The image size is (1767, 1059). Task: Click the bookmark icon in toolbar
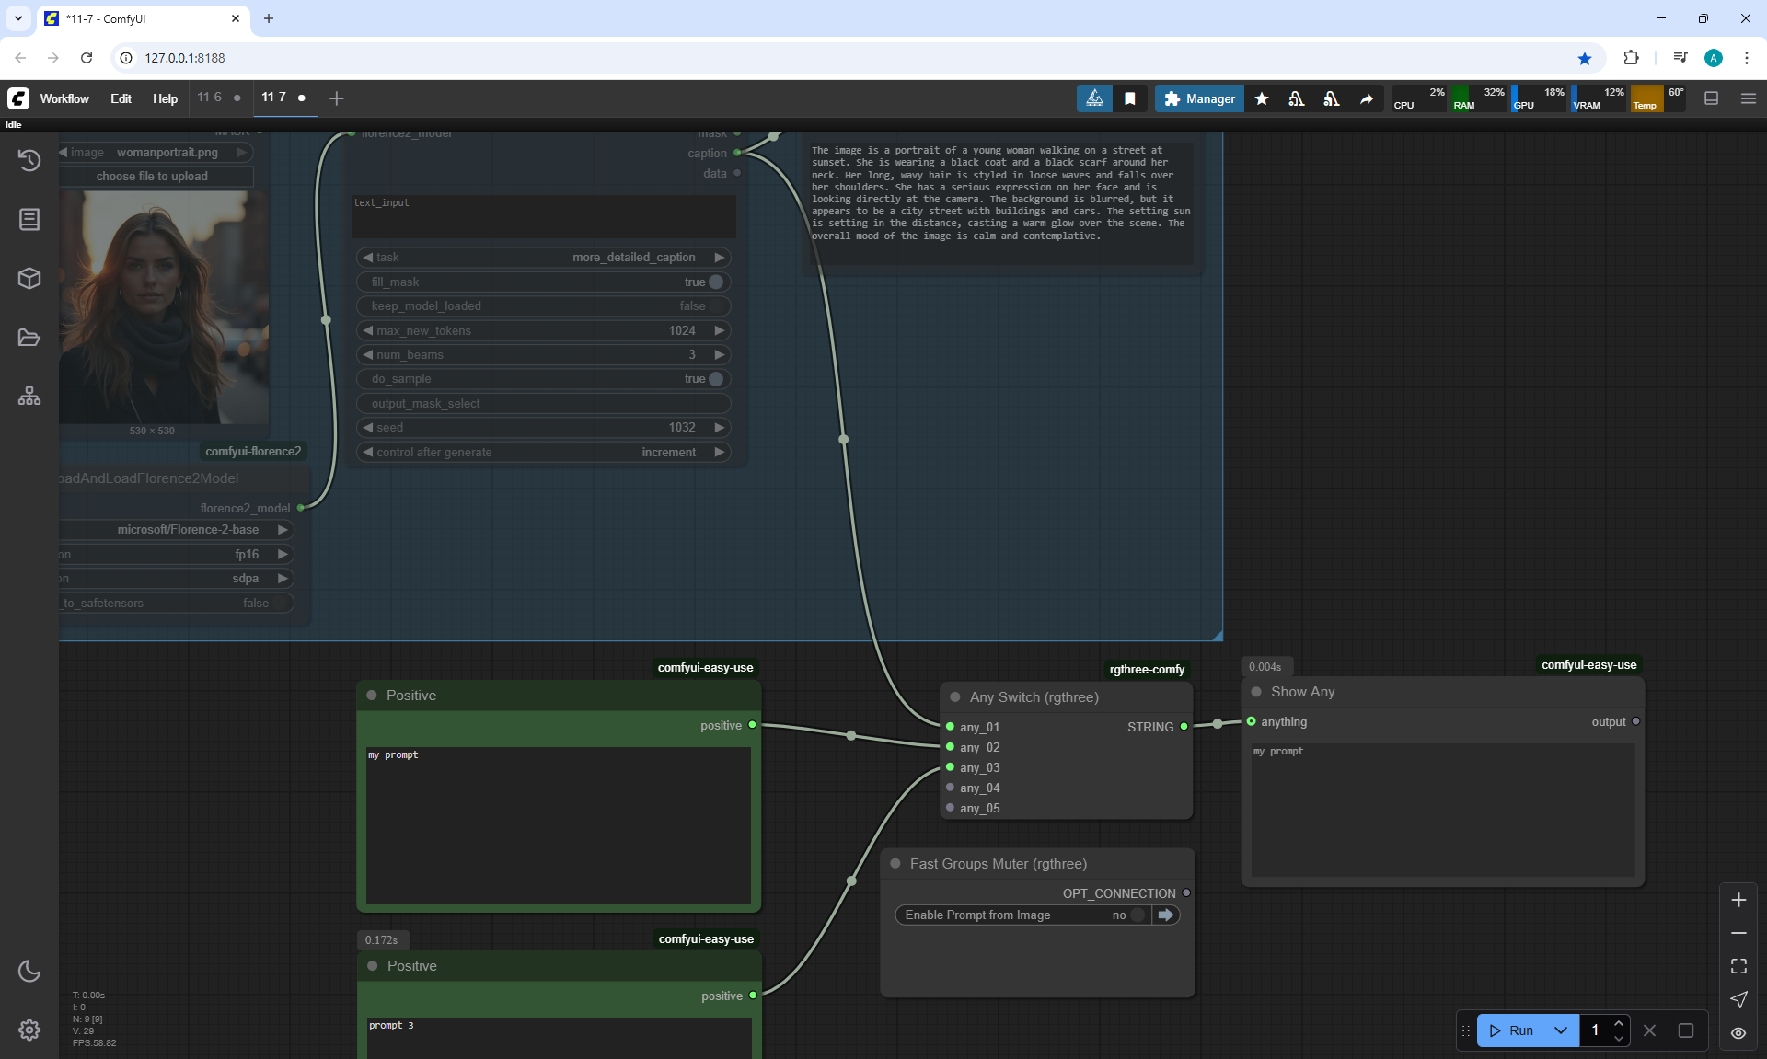pos(1130,98)
